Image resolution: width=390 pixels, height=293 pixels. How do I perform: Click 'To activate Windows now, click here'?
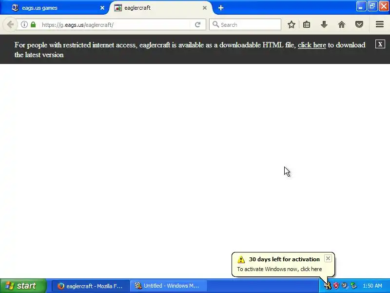coord(279,270)
